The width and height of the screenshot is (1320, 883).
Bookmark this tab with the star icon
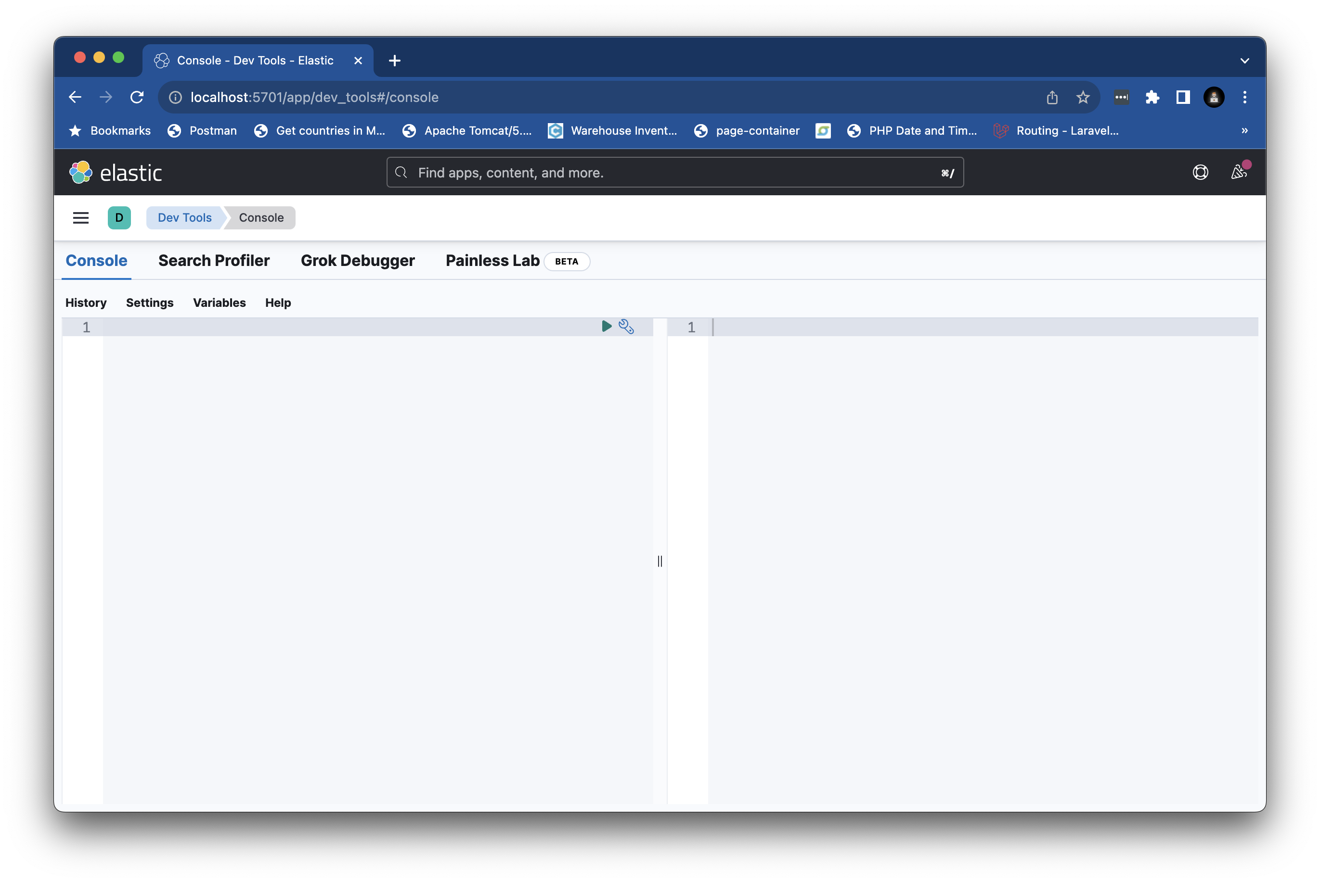tap(1083, 98)
